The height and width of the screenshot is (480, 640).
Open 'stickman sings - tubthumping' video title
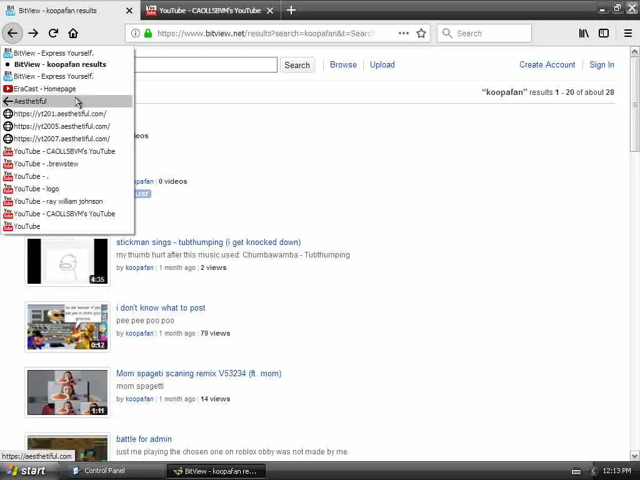coord(209,242)
